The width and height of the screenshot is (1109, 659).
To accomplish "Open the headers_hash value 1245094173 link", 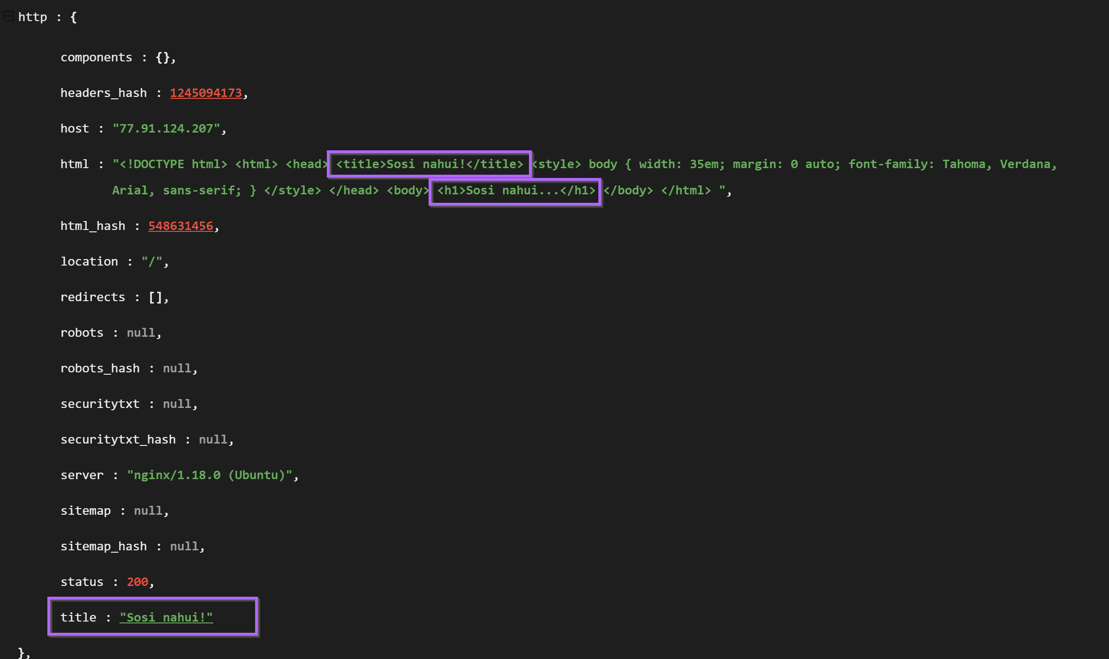I will click(205, 93).
